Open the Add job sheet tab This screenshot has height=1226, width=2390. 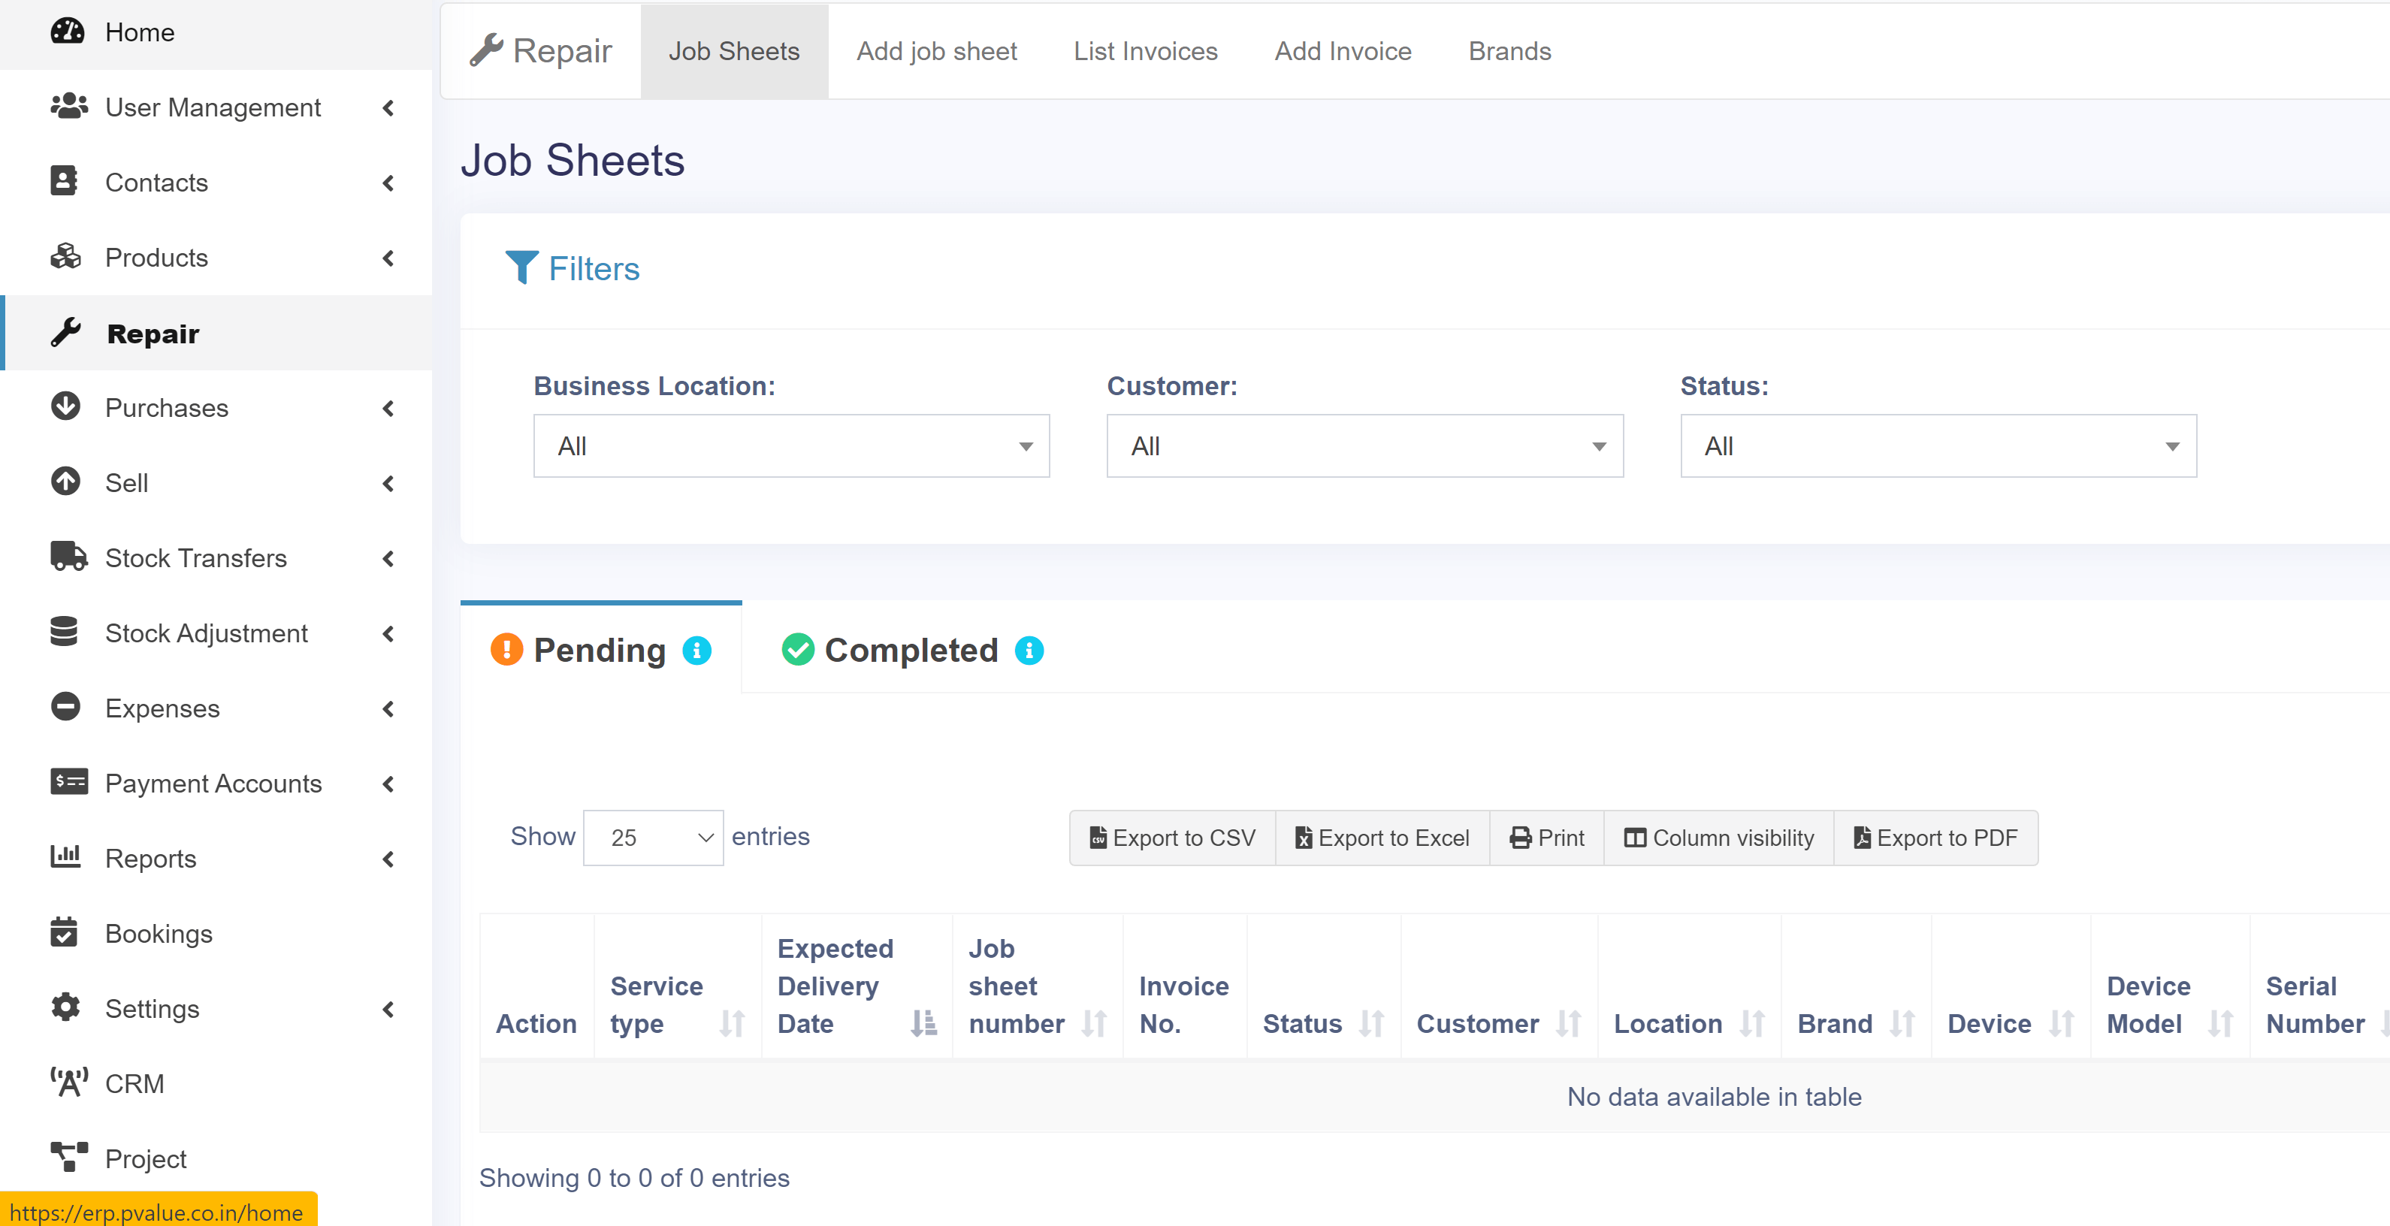tap(936, 51)
